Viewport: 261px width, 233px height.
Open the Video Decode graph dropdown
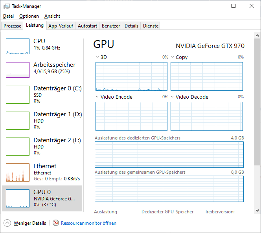pyautogui.click(x=173, y=97)
